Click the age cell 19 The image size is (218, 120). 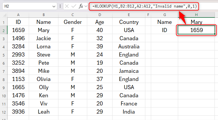pyautogui.click(x=100, y=63)
